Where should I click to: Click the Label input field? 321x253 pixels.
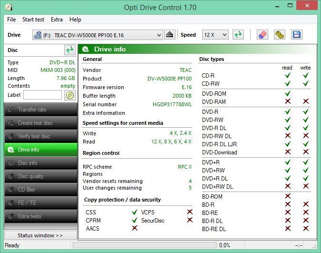[x=42, y=95]
